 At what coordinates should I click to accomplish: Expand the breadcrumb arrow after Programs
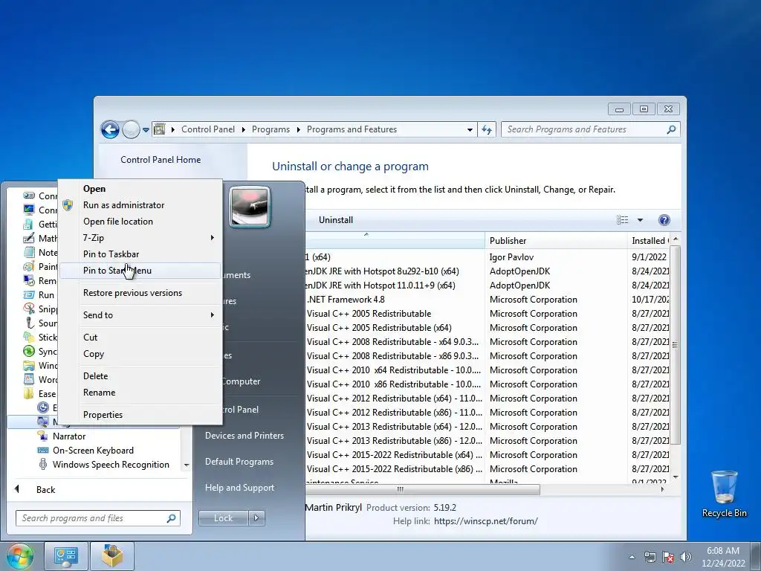[298, 129]
